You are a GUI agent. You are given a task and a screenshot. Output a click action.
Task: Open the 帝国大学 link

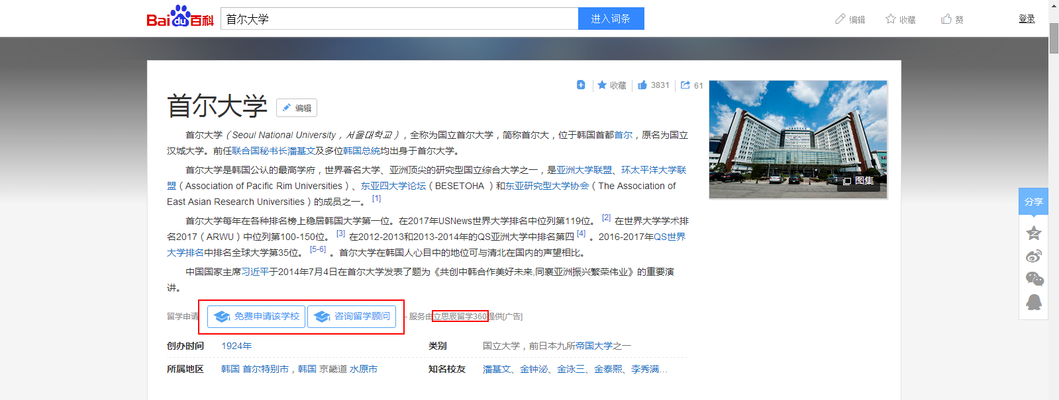[594, 346]
